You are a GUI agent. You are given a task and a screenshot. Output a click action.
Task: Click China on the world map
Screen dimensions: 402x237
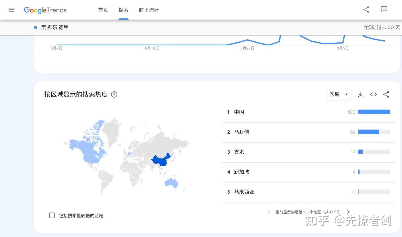point(161,160)
